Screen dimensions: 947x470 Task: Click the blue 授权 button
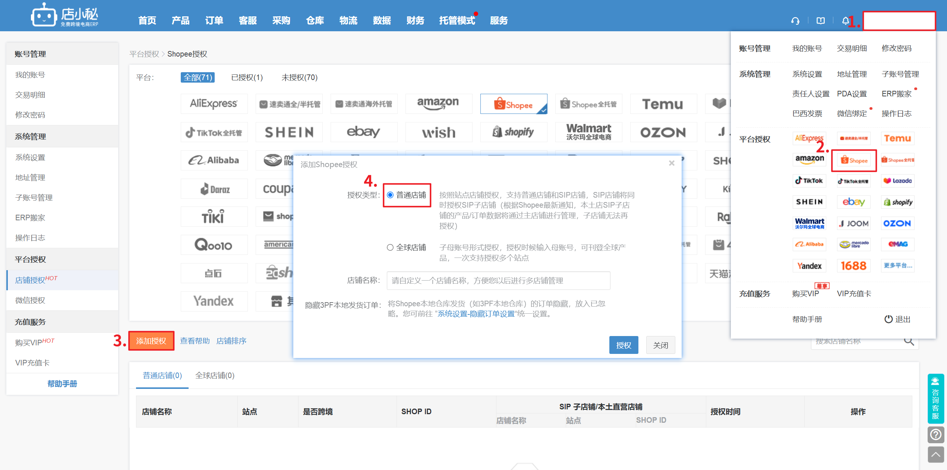coord(624,345)
